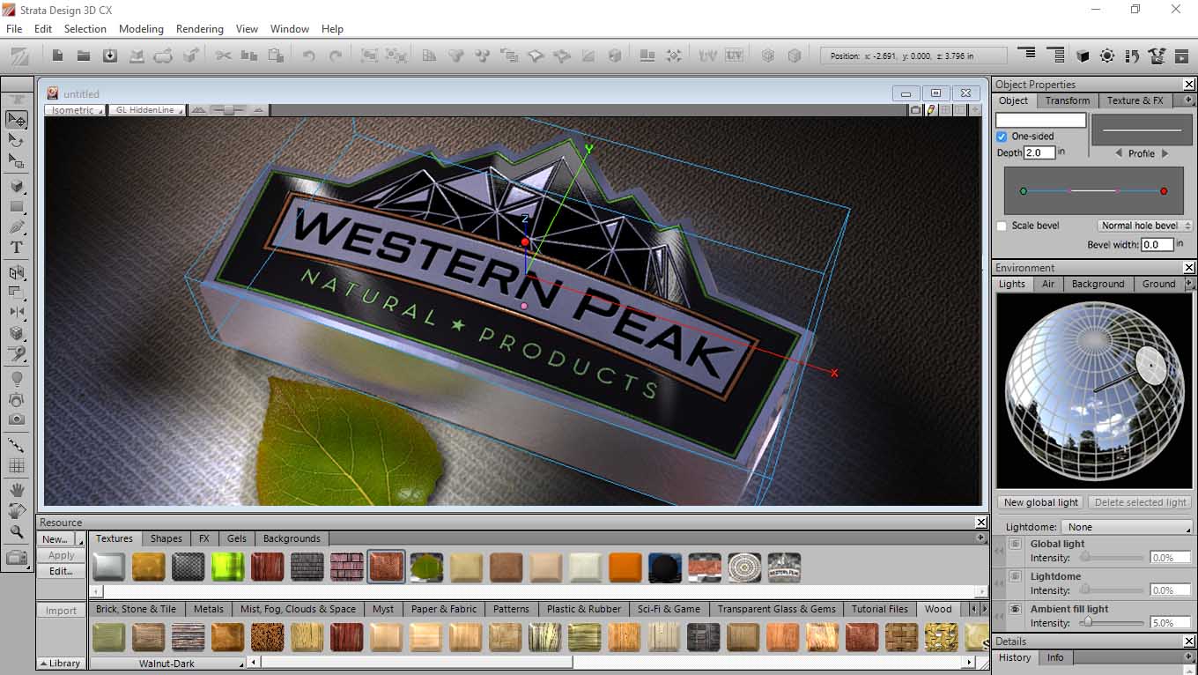Select the 3D cube primitive tool
This screenshot has height=675, width=1198.
[16, 186]
